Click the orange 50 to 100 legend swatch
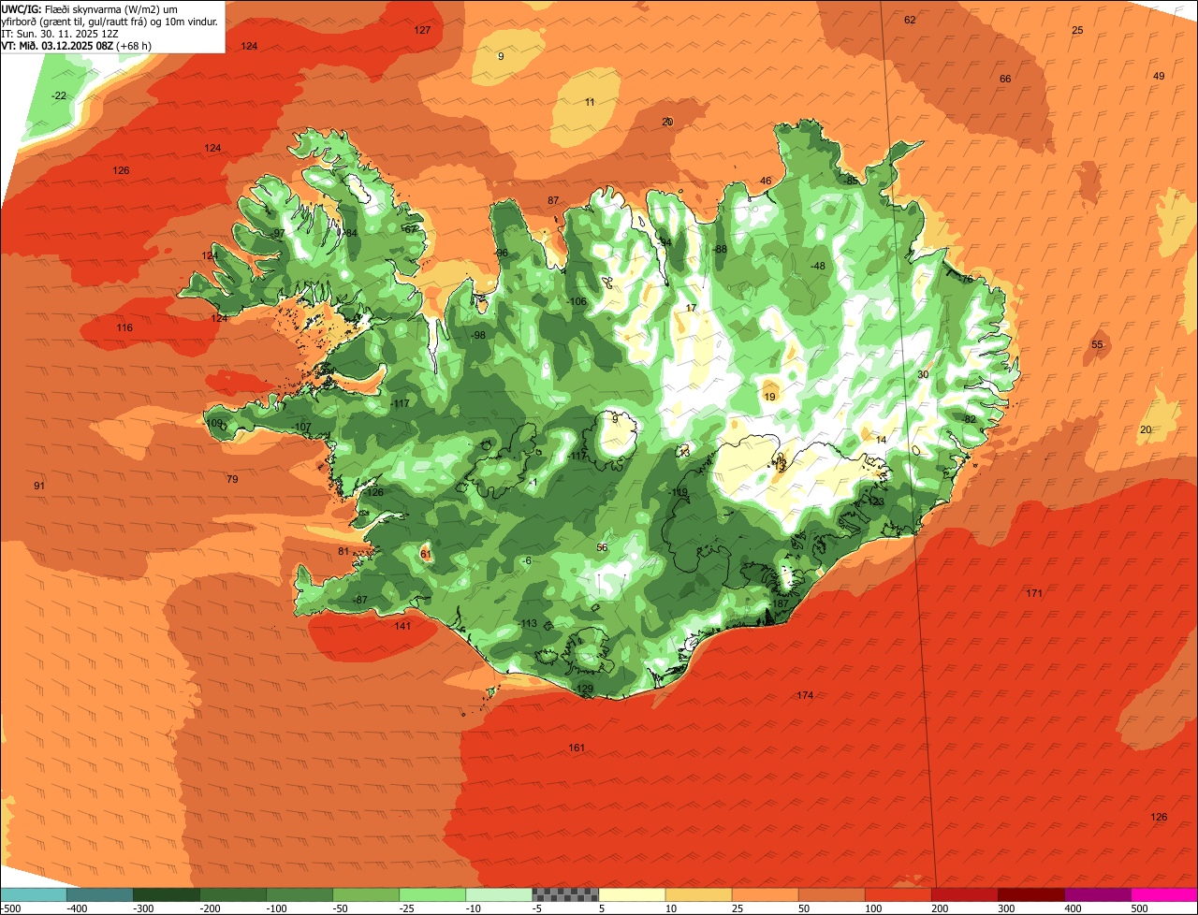The image size is (1198, 915). pos(830,894)
